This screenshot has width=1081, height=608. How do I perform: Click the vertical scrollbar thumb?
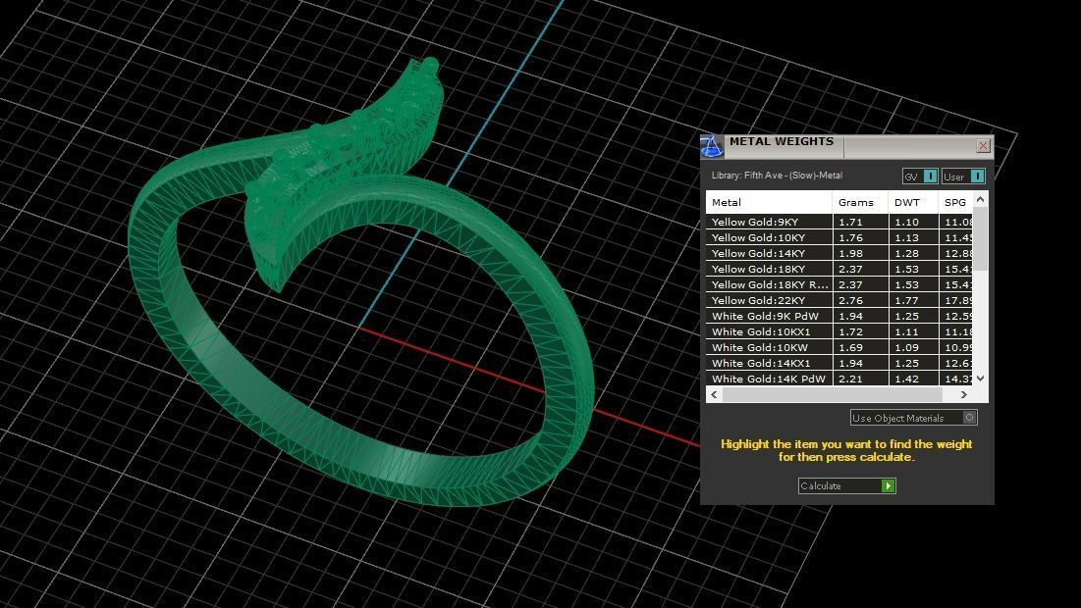(980, 239)
